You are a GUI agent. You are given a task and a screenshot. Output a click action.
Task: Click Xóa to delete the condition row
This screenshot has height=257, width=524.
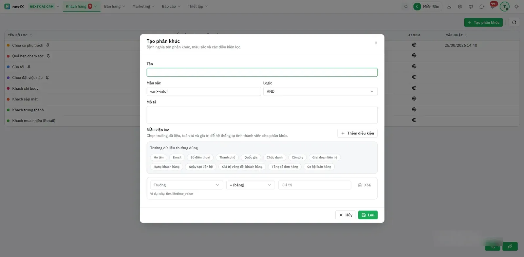[x=364, y=185]
